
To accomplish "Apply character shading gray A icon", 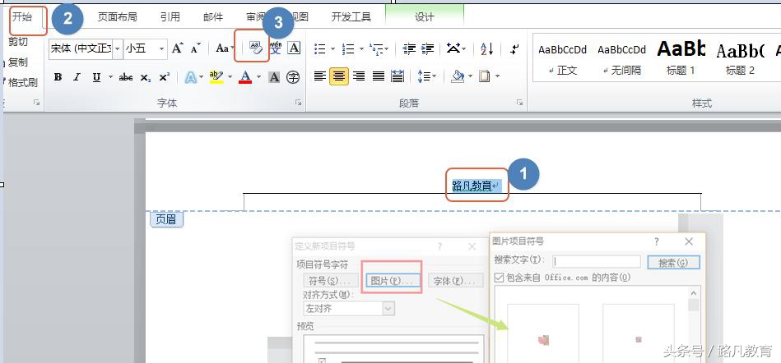I will pos(274,77).
